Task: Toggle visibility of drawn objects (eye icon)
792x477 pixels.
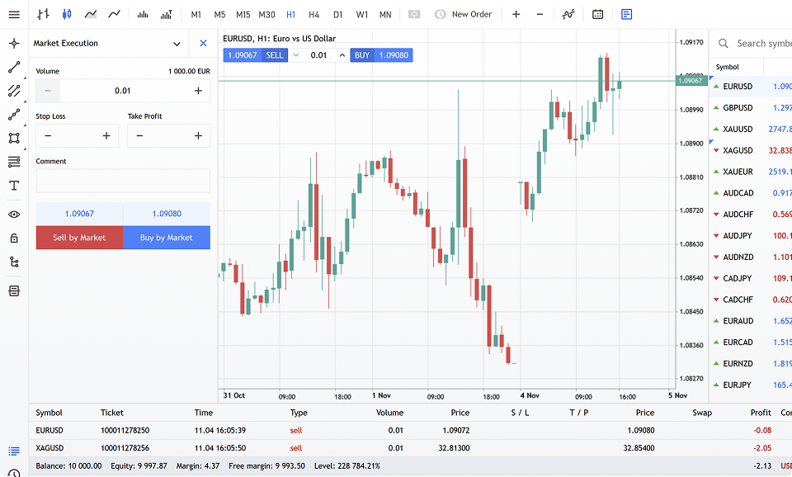Action: [14, 215]
